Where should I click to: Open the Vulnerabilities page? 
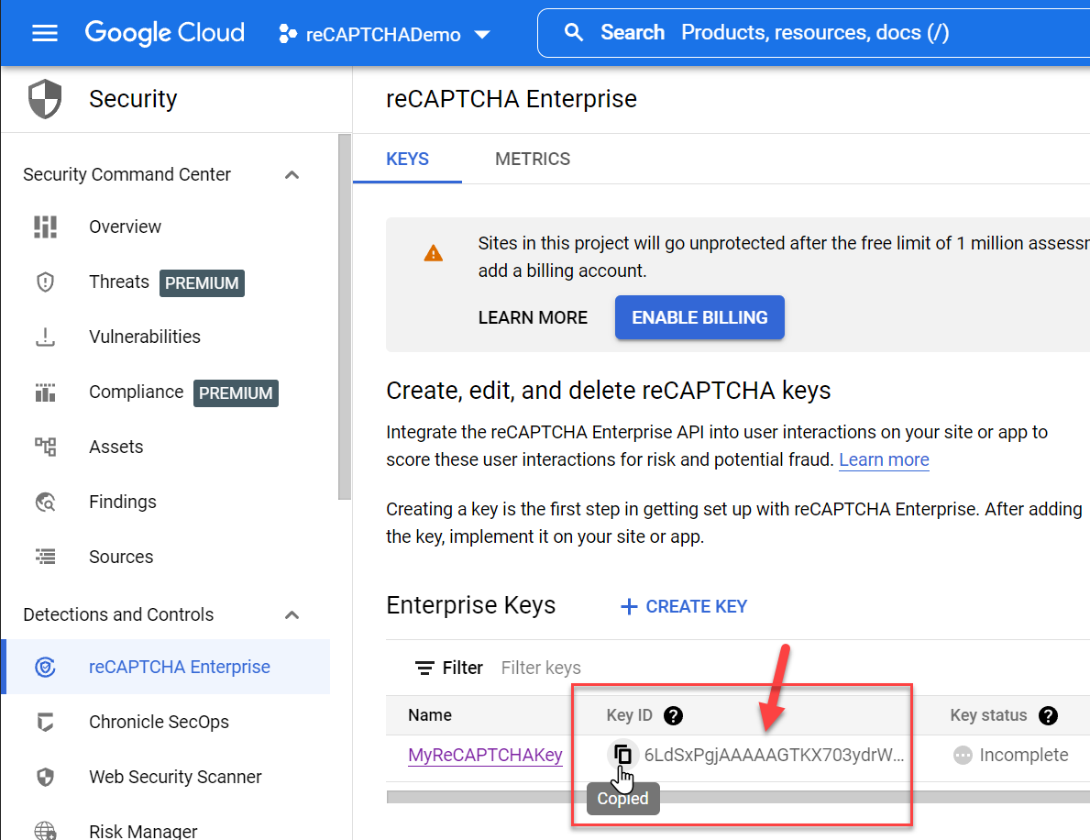(145, 337)
